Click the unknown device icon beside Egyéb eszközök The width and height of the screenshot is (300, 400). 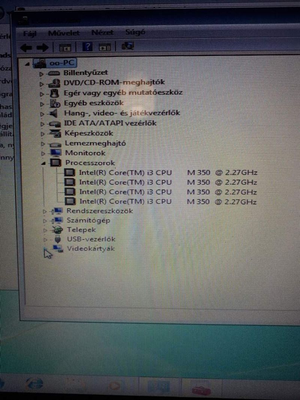[55, 103]
